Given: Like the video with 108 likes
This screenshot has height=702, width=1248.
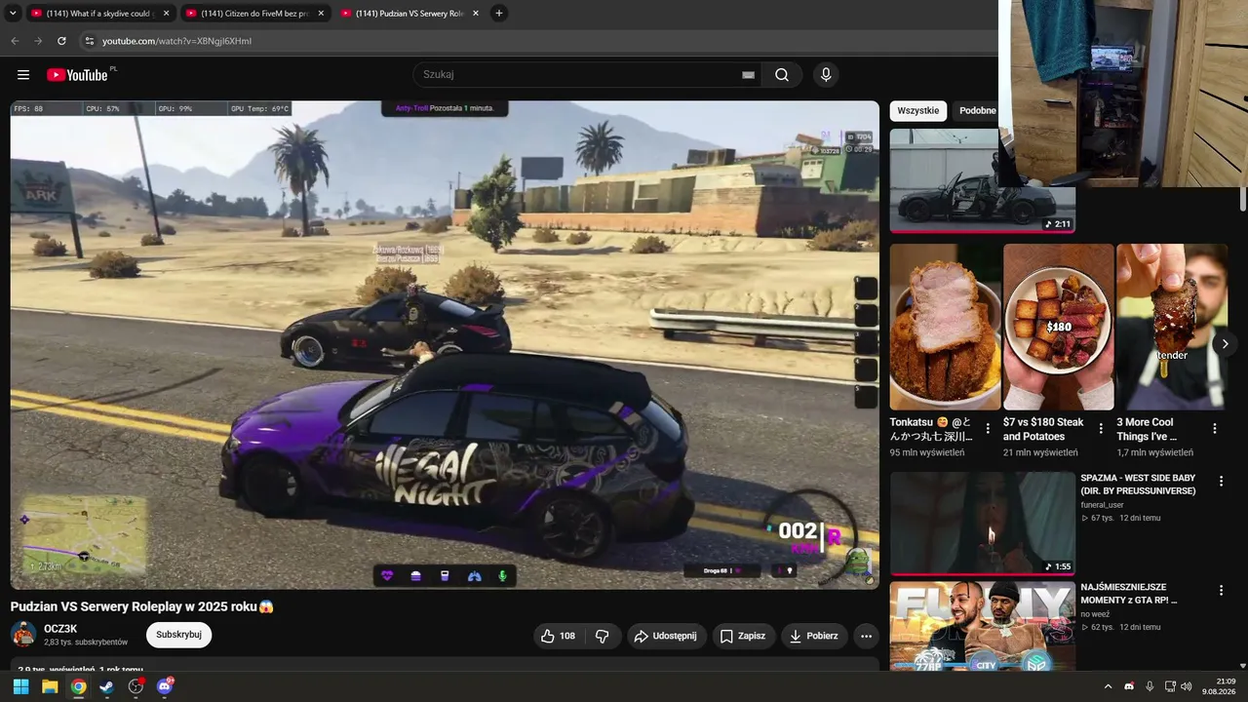Looking at the screenshot, I should (558, 636).
